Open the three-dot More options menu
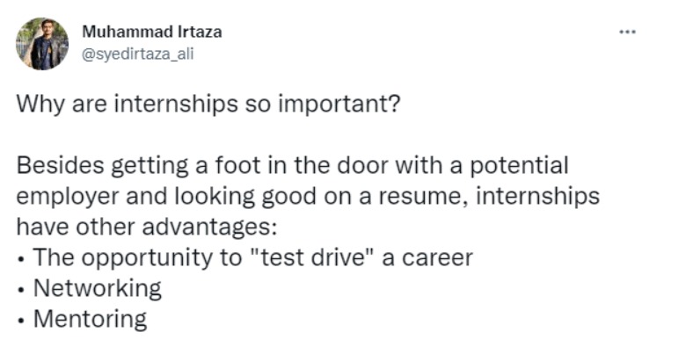The height and width of the screenshot is (354, 693). (x=626, y=33)
